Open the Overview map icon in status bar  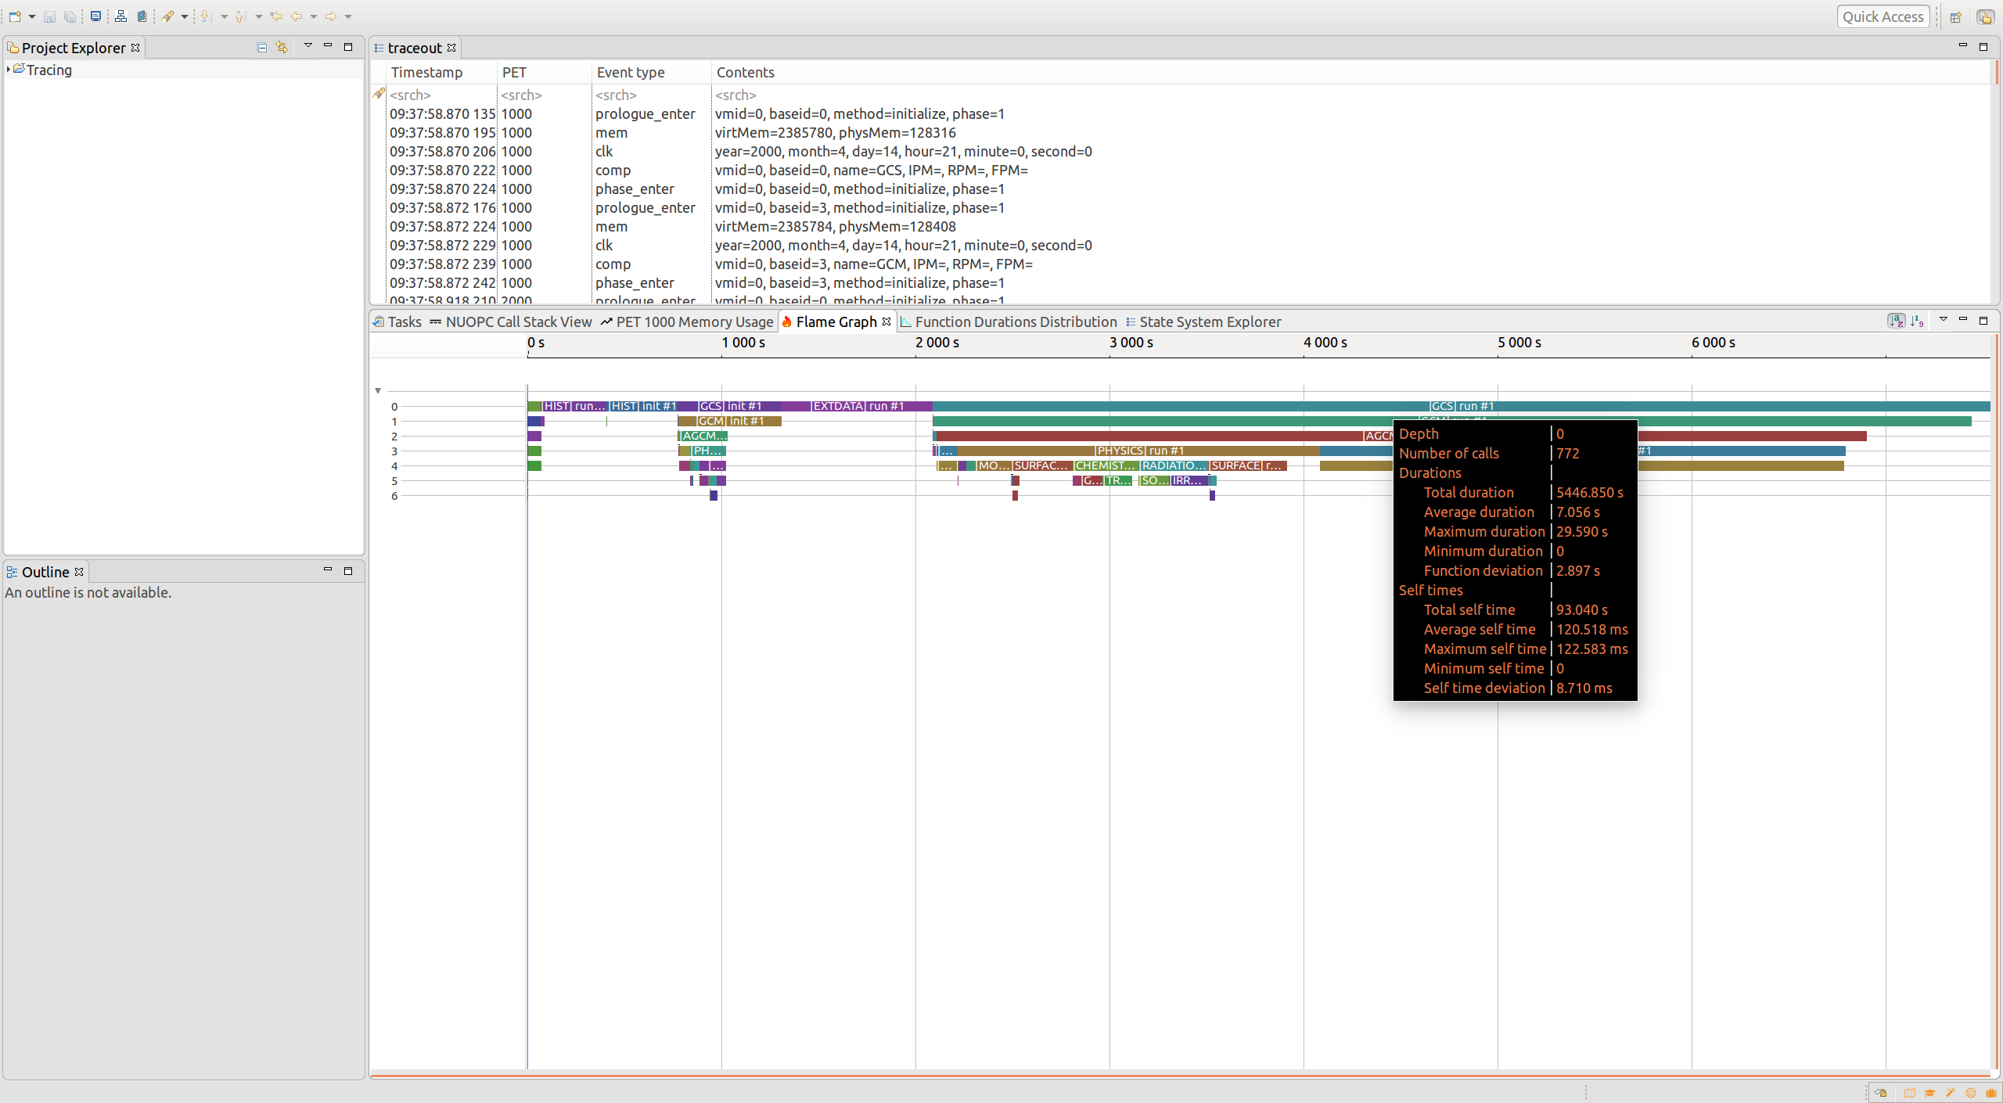click(x=1910, y=1093)
